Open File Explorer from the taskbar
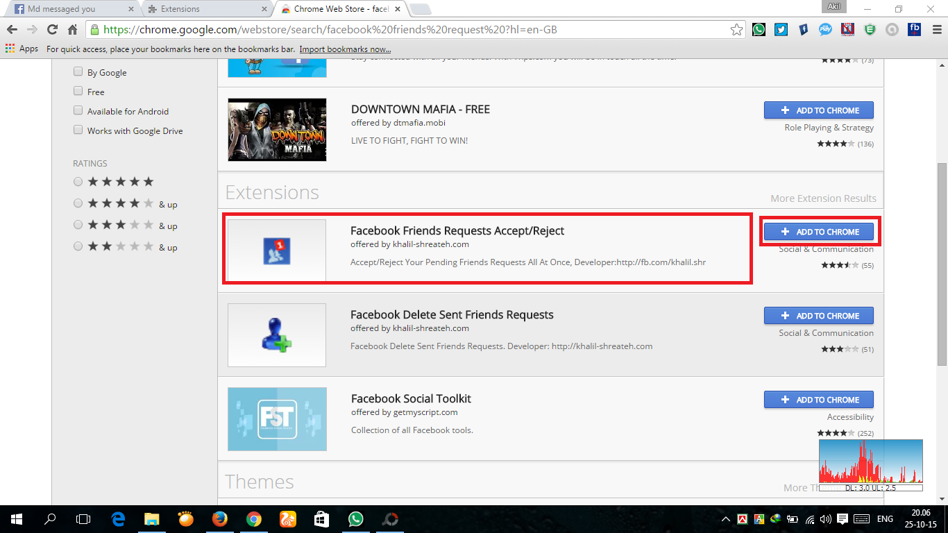The height and width of the screenshot is (533, 948). click(x=151, y=519)
